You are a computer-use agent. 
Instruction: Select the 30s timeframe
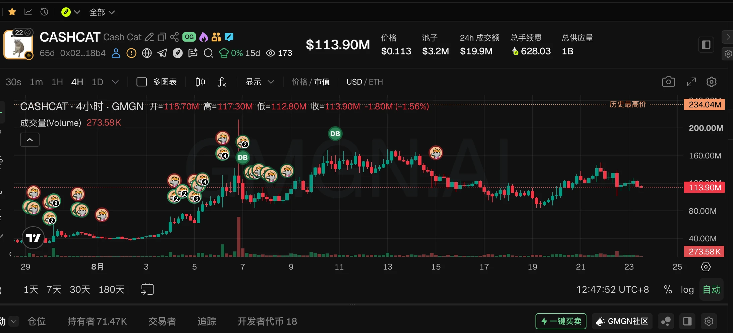pos(13,82)
